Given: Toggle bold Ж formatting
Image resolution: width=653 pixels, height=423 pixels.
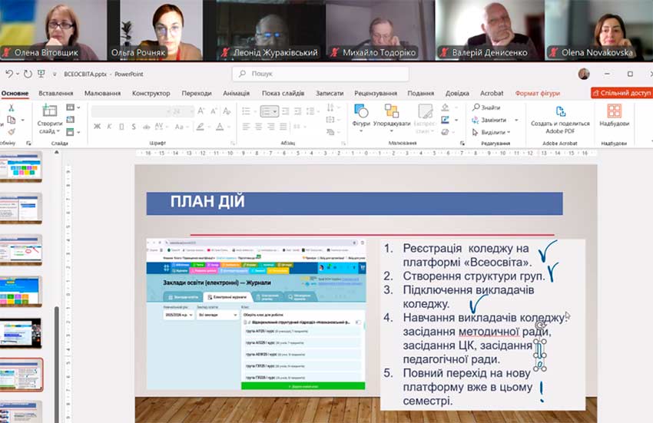Looking at the screenshot, I should [x=98, y=127].
